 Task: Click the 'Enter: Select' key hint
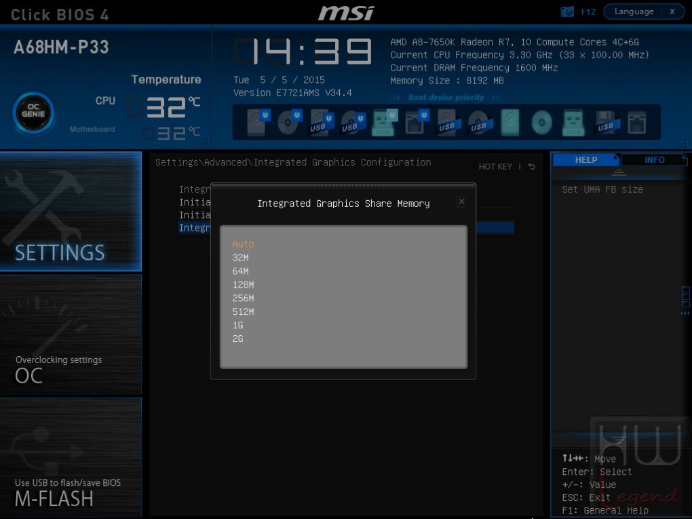point(596,472)
